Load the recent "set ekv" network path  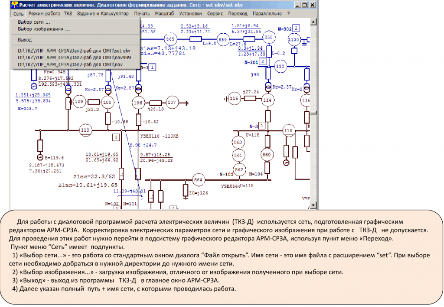pos(74,51)
